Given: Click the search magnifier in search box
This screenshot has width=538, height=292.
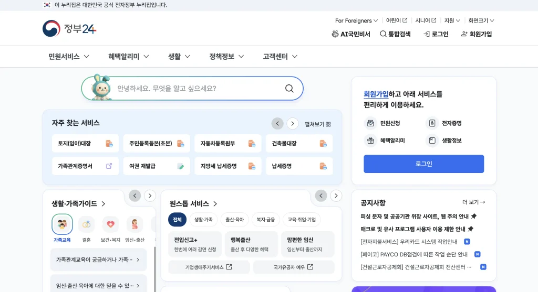Looking at the screenshot, I should point(289,88).
